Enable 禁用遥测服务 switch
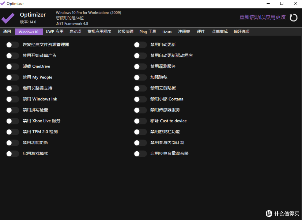302x220 pixels. pos(140,67)
